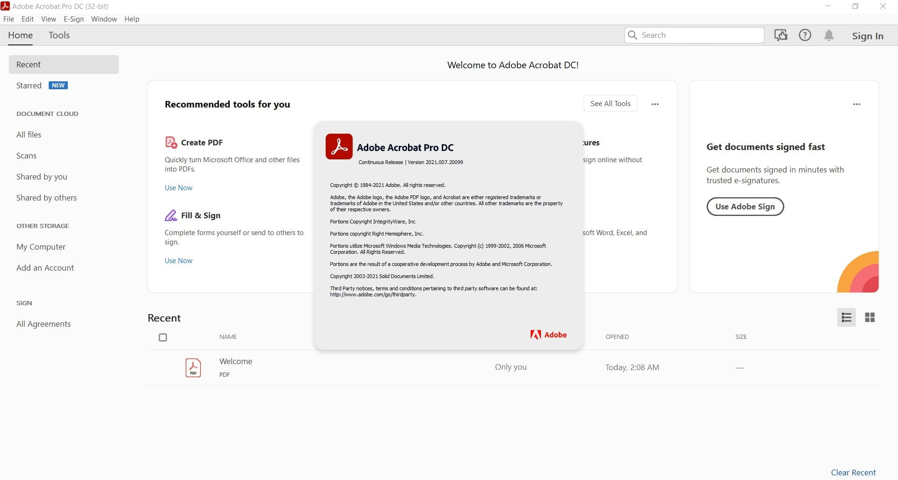This screenshot has height=480, width=898.
Task: Open the help question mark icon
Action: (805, 35)
